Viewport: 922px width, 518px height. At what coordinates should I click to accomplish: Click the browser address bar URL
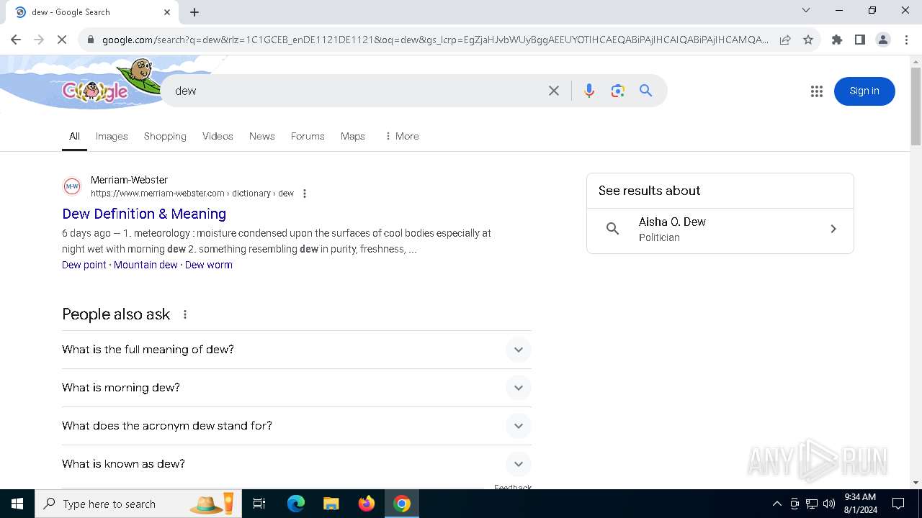click(x=435, y=40)
